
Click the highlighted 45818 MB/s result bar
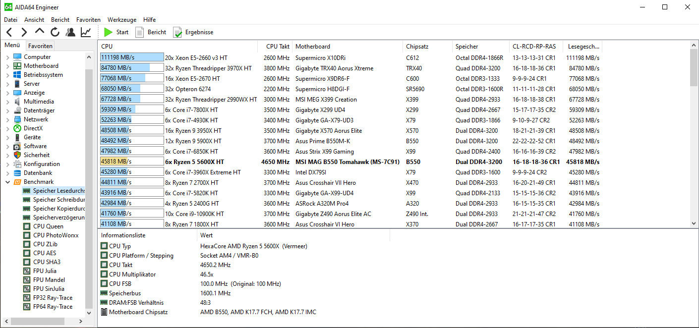[x=132, y=162]
